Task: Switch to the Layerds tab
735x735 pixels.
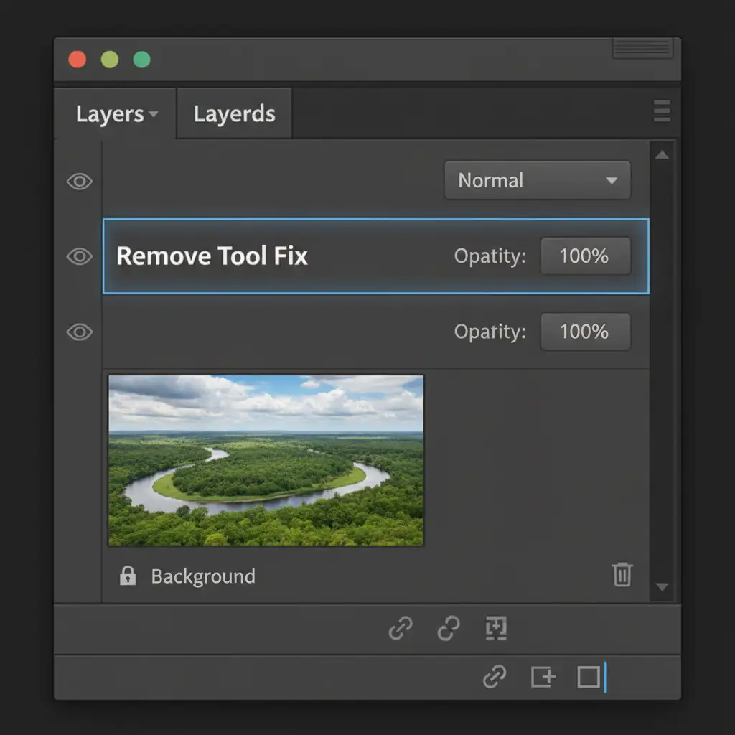Action: point(234,114)
